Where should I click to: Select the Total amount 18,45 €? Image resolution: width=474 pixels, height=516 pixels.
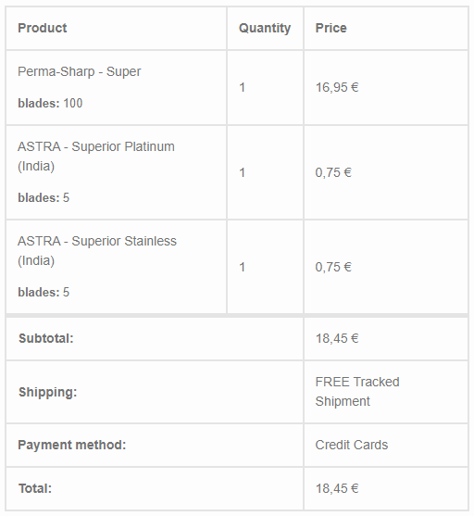point(337,489)
